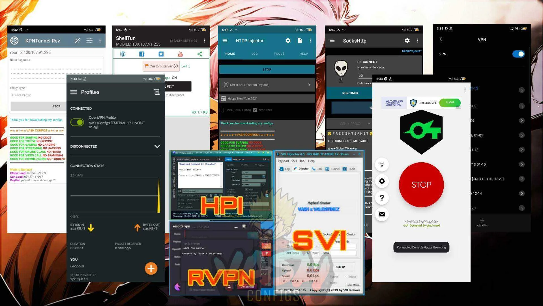The image size is (543, 306).
Task: Open the gear icon beside the red STOP
Action: click(382, 181)
